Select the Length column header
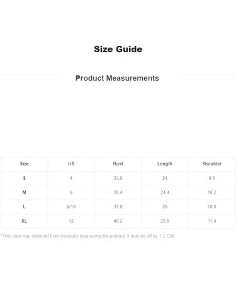Image resolution: width=236 pixels, height=283 pixels. click(165, 164)
